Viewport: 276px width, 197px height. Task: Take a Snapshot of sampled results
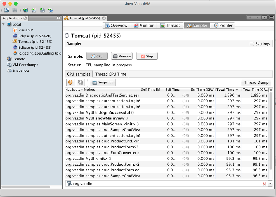click(x=103, y=82)
